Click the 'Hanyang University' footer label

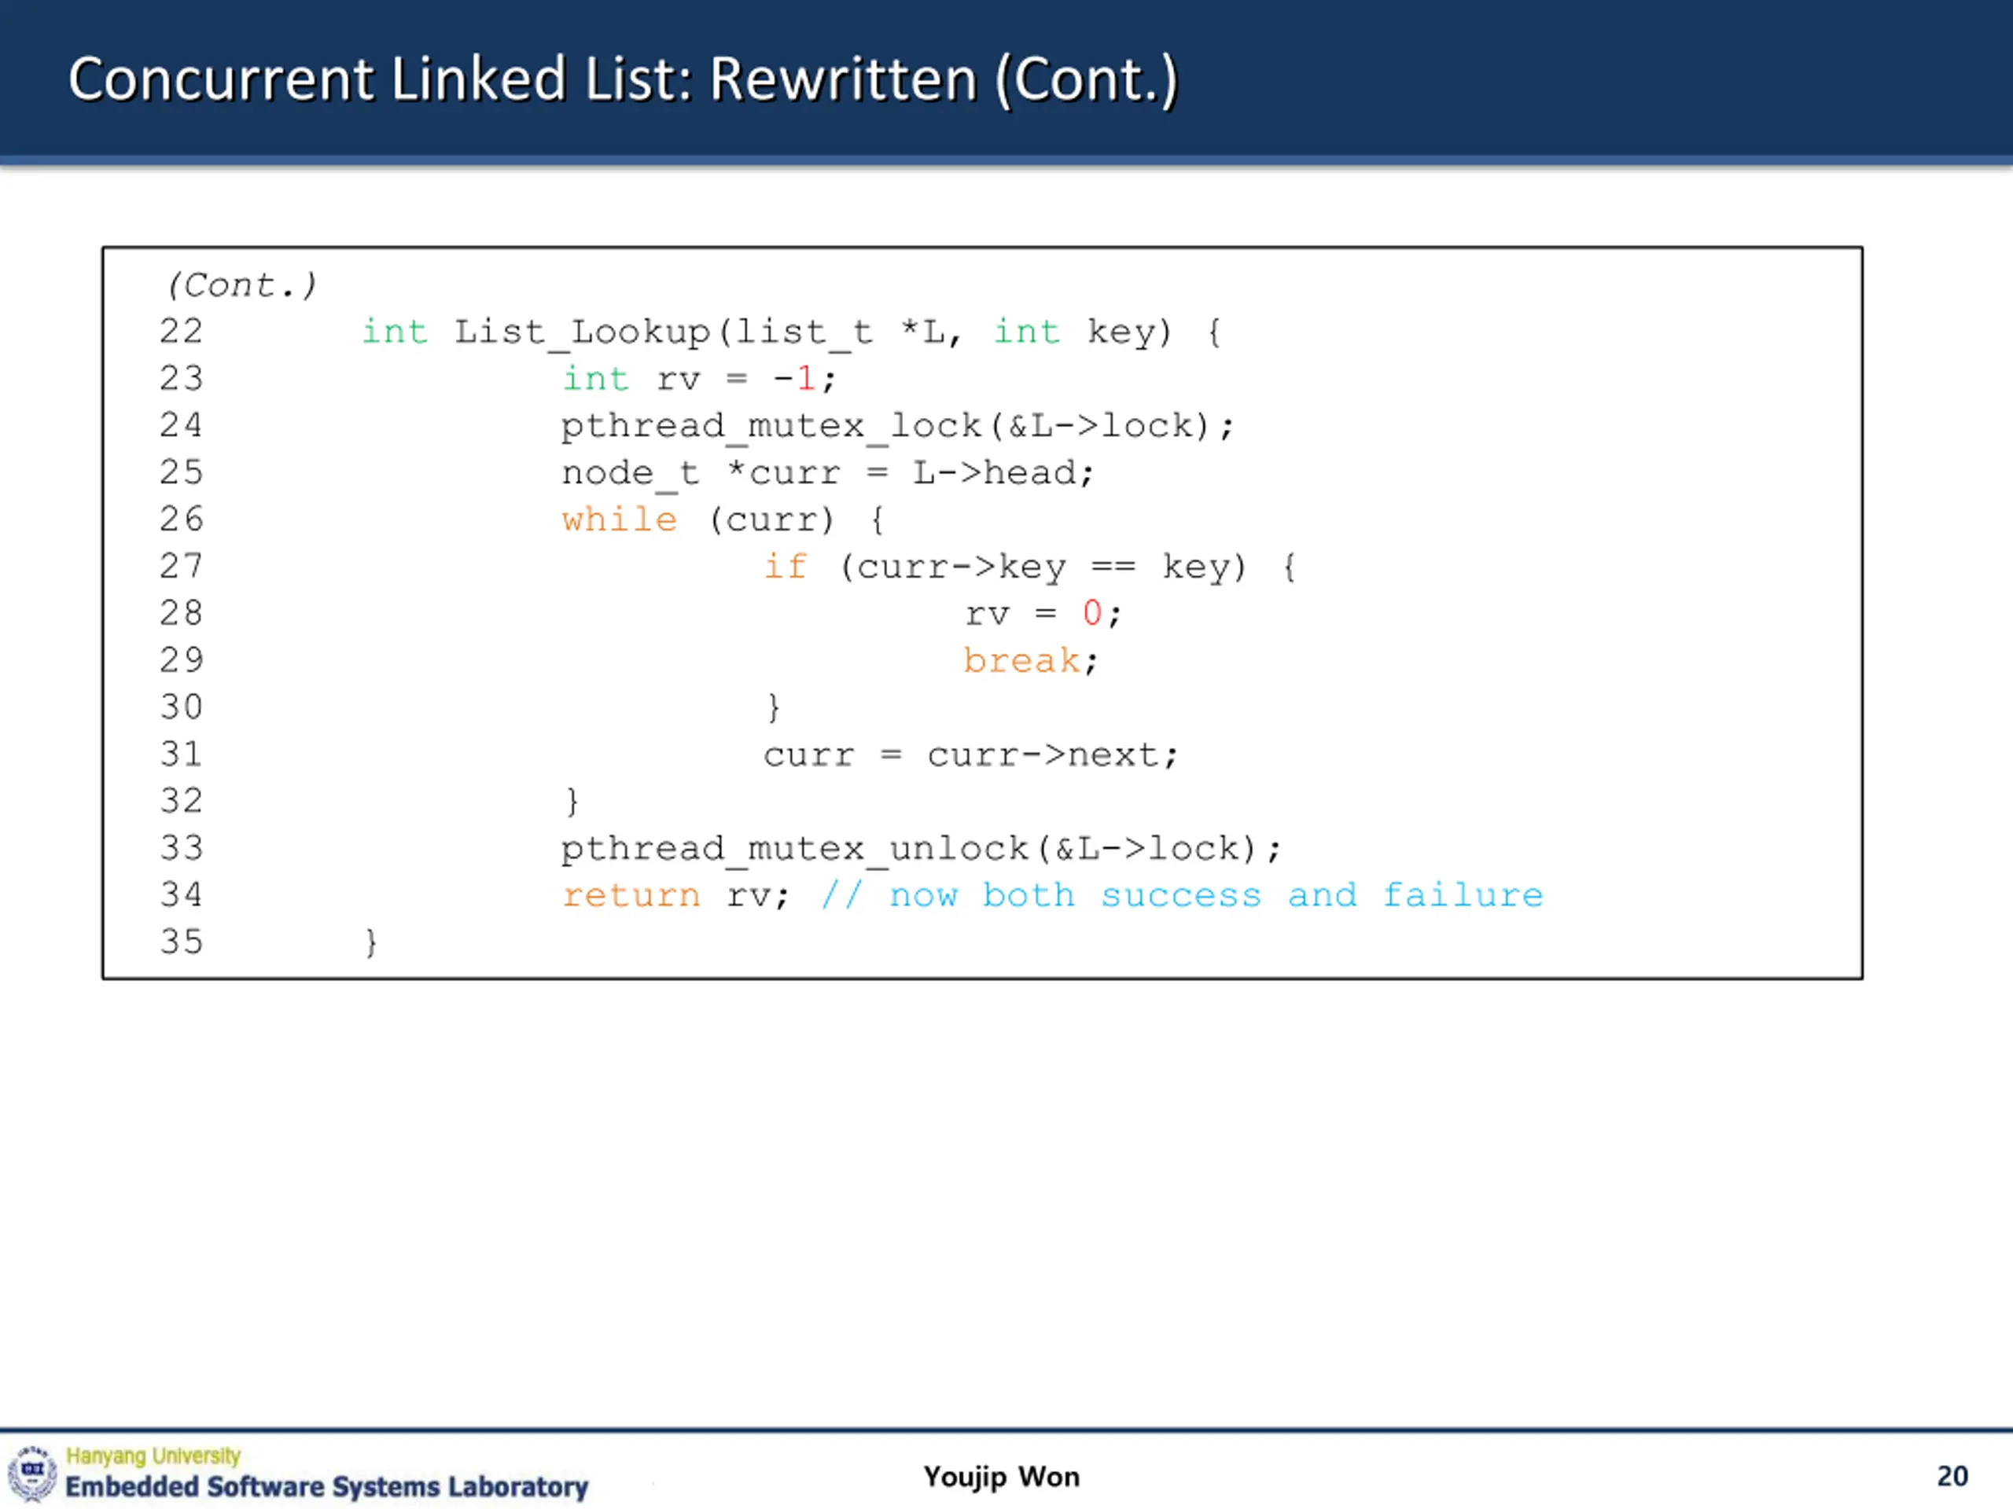pyautogui.click(x=153, y=1456)
